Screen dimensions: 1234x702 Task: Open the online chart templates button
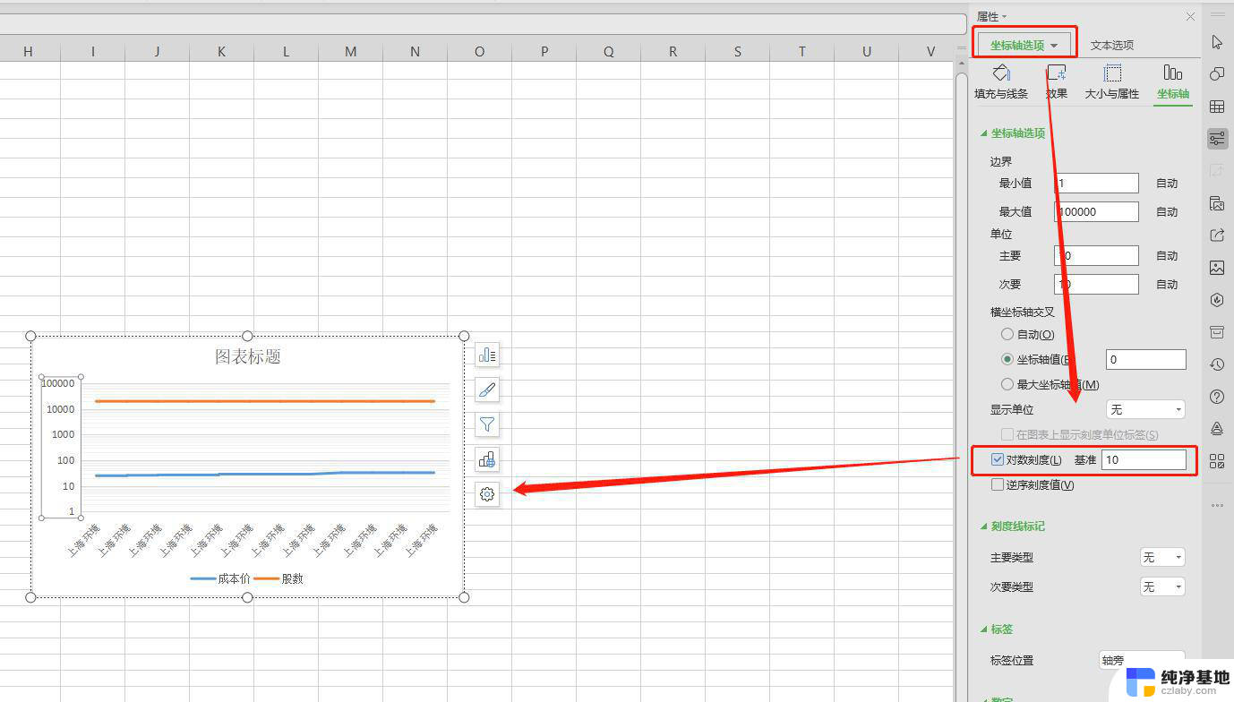[x=487, y=459]
